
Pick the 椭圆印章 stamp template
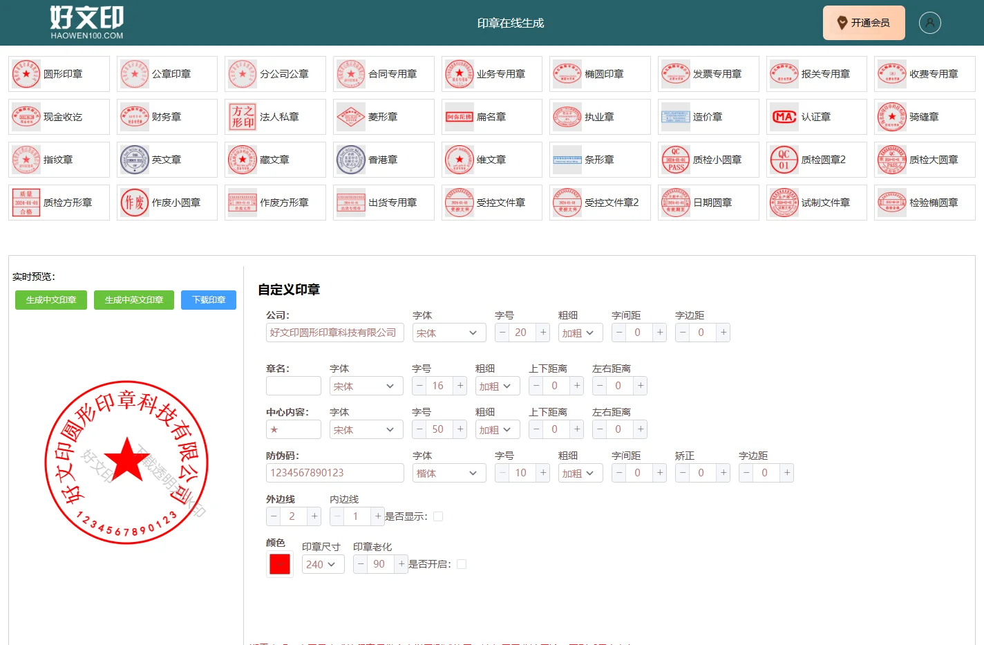tap(600, 74)
